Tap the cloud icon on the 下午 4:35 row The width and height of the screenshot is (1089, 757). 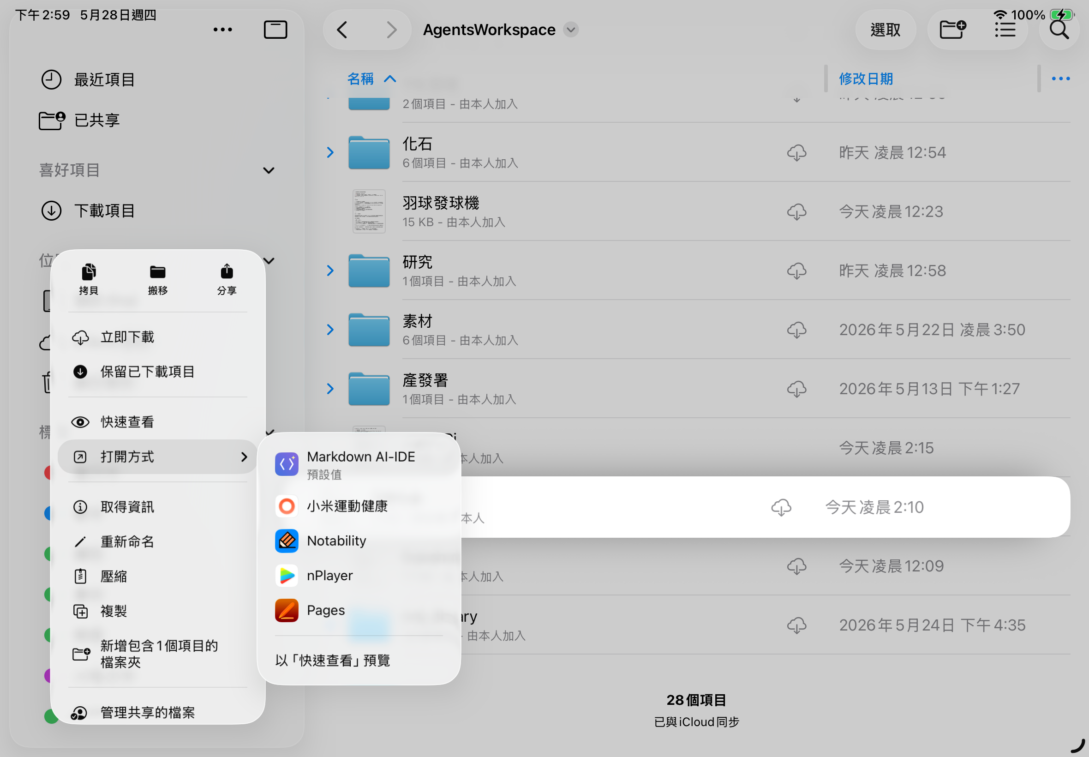coord(796,625)
